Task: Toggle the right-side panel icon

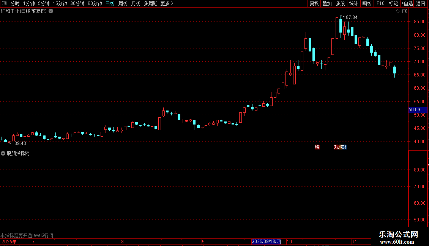Action: pos(405,11)
